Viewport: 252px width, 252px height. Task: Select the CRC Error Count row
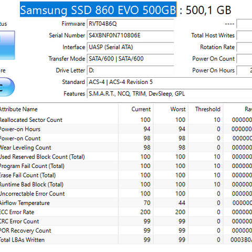click(126, 222)
